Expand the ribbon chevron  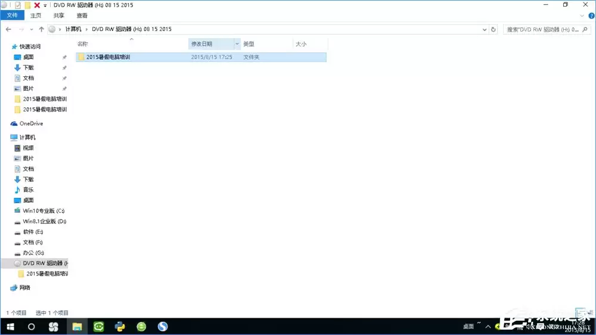point(582,16)
